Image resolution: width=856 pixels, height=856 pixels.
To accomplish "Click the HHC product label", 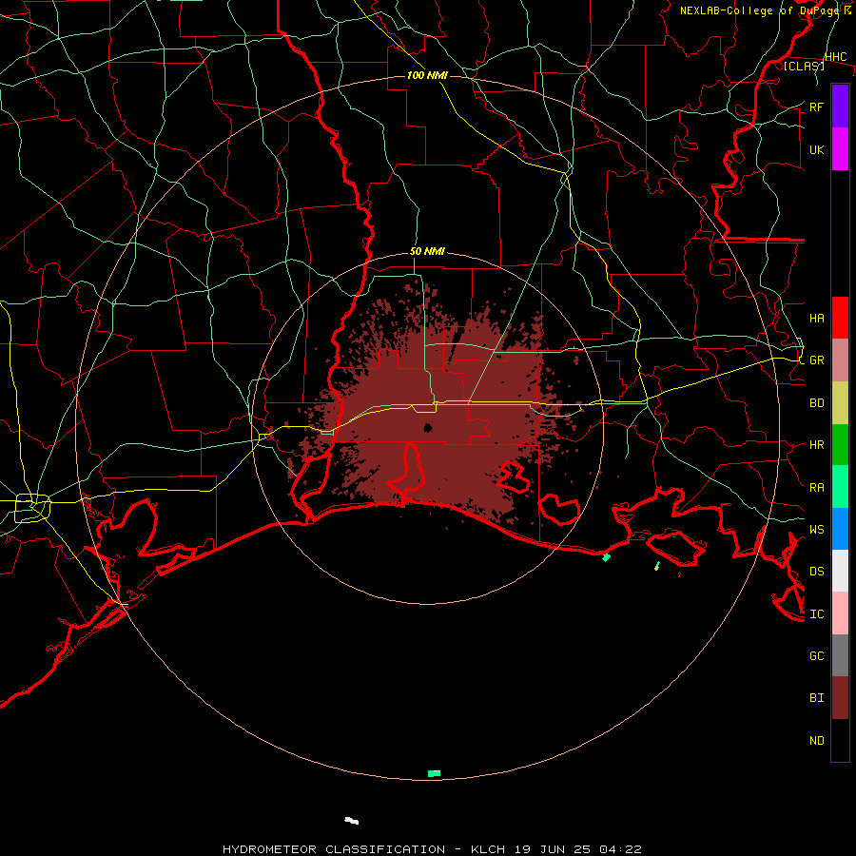I will click(835, 57).
